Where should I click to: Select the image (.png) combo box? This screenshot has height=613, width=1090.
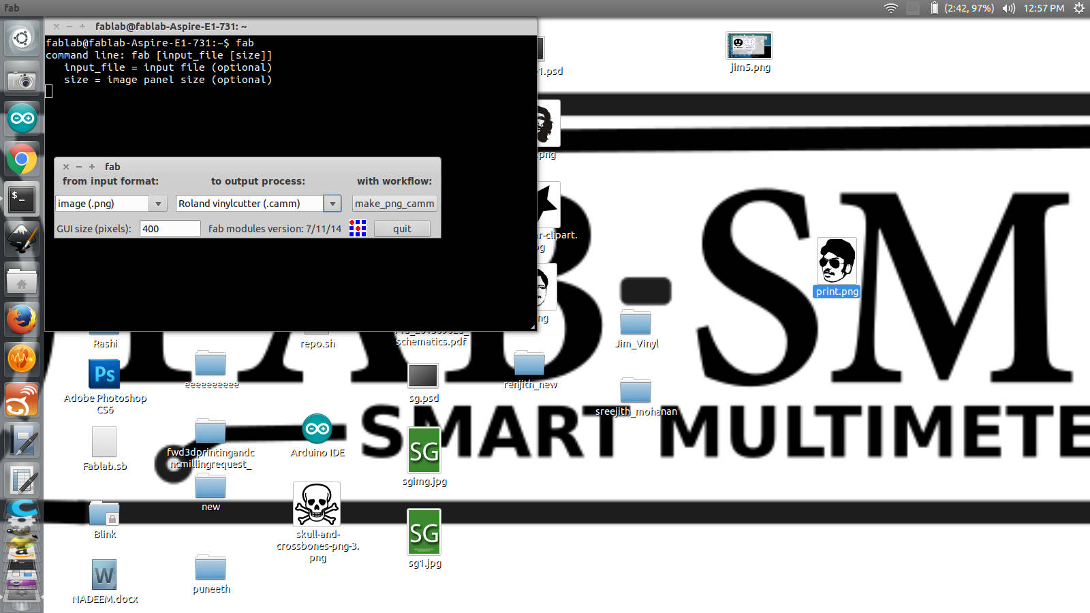tap(111, 204)
